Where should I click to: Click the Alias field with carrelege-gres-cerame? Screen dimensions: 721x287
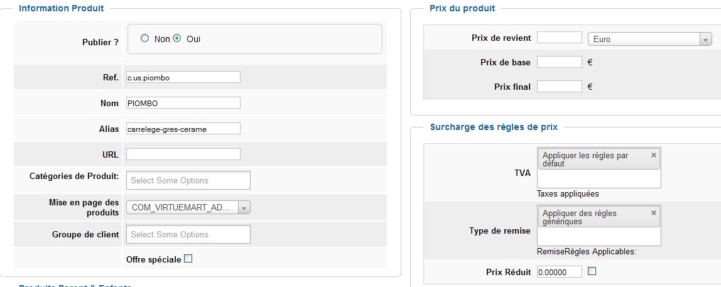[183, 129]
